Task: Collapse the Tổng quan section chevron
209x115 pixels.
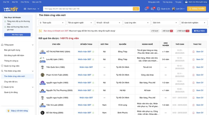Action: pos(33,45)
